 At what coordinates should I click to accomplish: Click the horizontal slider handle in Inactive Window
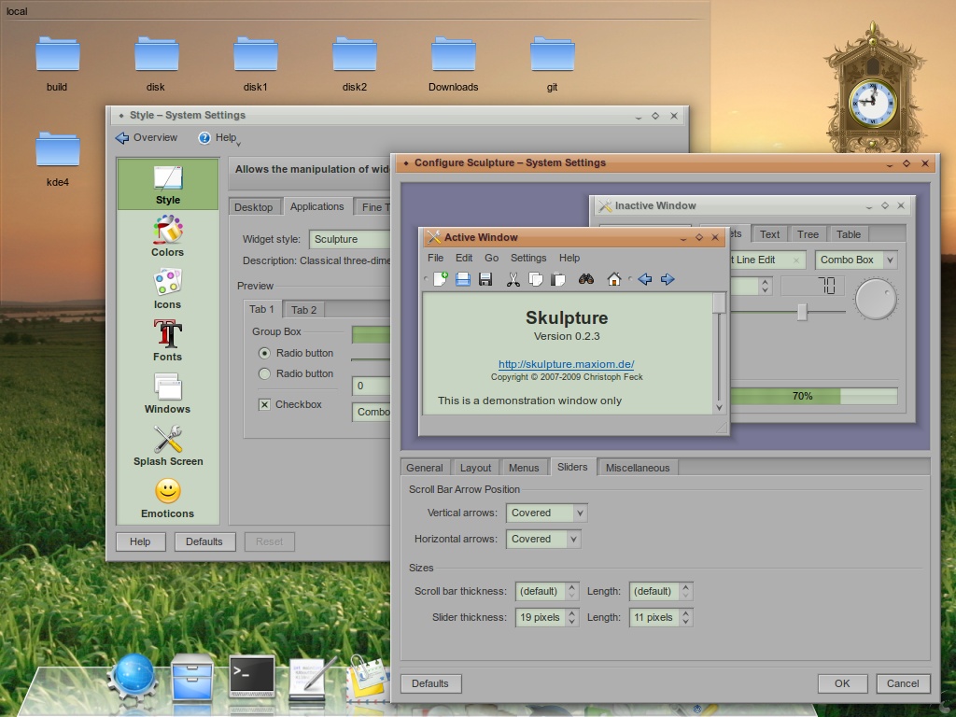802,312
